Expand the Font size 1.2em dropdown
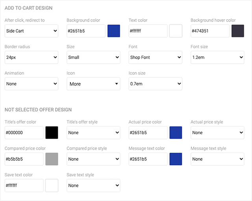The image size is (252, 201). 217,57
